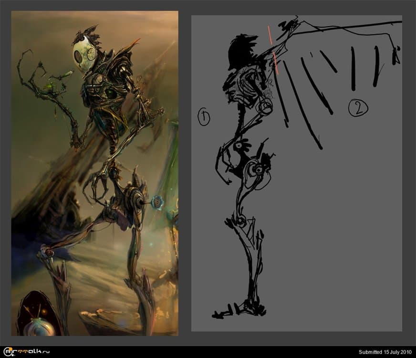Click the sketch figure's circular shoulder joint
This screenshot has height=358, width=416.
coord(264,108)
